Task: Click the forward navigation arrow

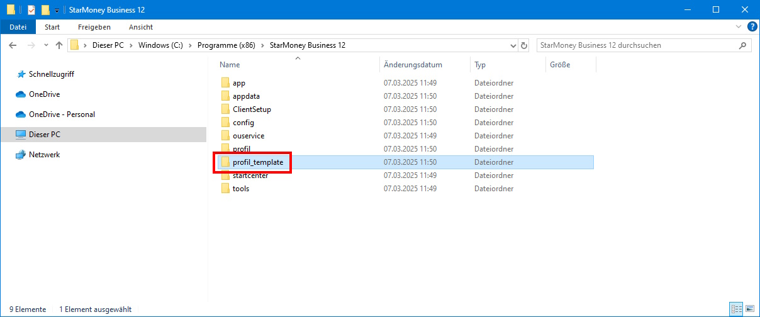Action: click(31, 45)
